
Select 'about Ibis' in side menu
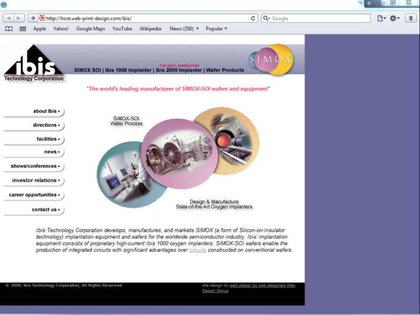coord(45,111)
